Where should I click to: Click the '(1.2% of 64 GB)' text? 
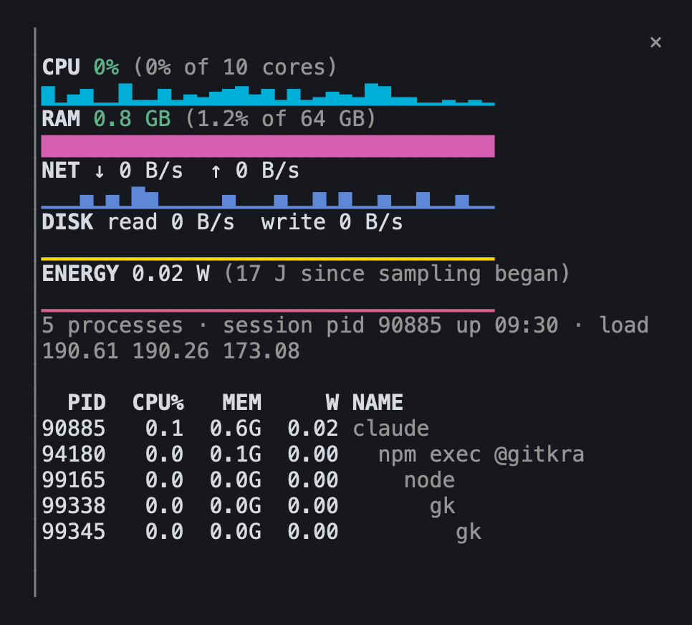pyautogui.click(x=280, y=119)
